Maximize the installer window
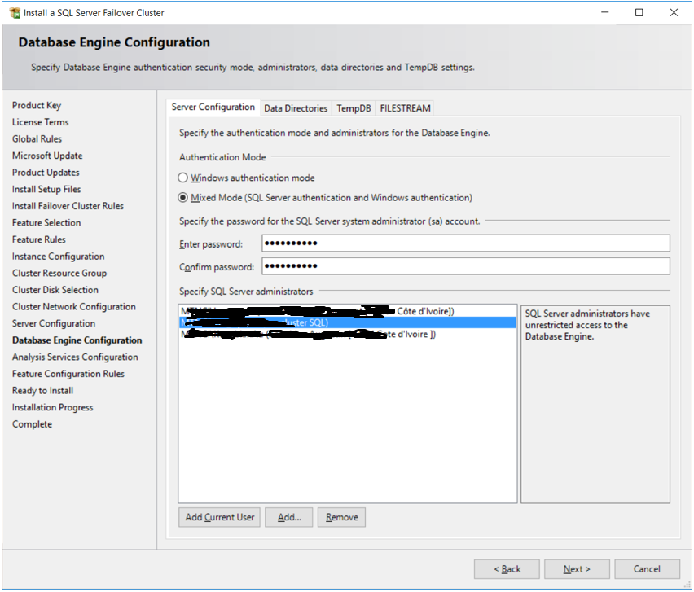 [x=639, y=13]
